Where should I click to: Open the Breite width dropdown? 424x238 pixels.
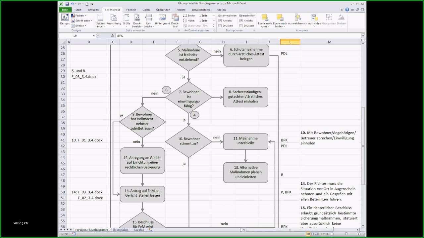[x=213, y=16]
